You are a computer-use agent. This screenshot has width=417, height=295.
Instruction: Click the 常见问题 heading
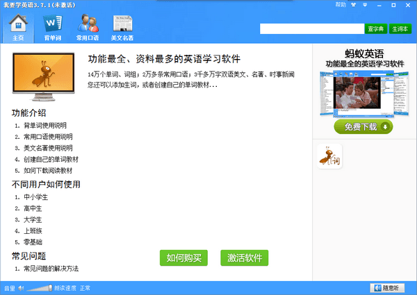[28, 256]
